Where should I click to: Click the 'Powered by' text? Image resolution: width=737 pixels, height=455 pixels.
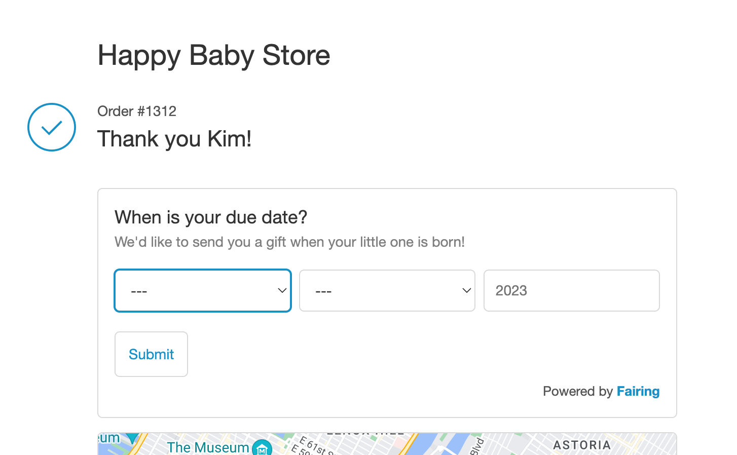(x=578, y=391)
